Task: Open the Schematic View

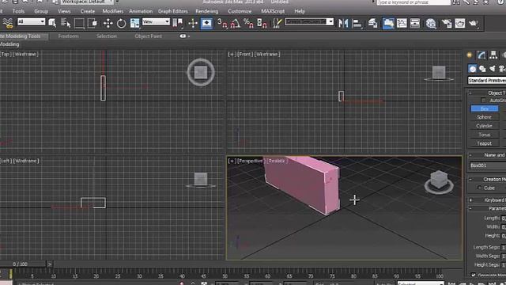Action: pos(415,23)
